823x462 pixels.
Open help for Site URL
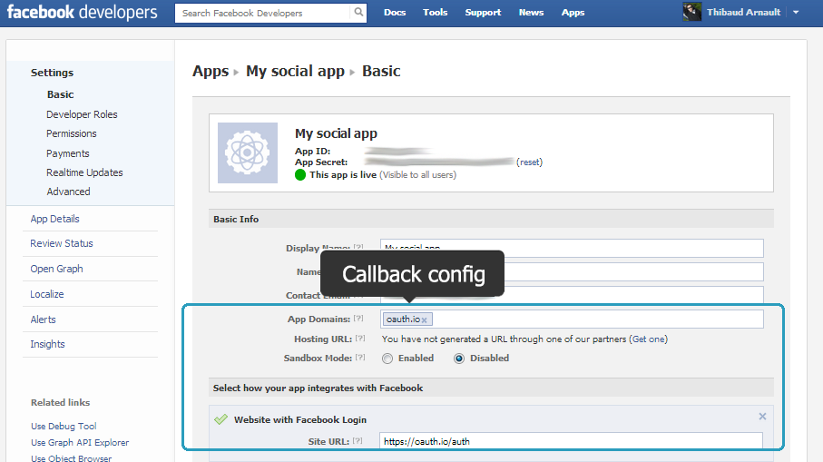(x=358, y=441)
